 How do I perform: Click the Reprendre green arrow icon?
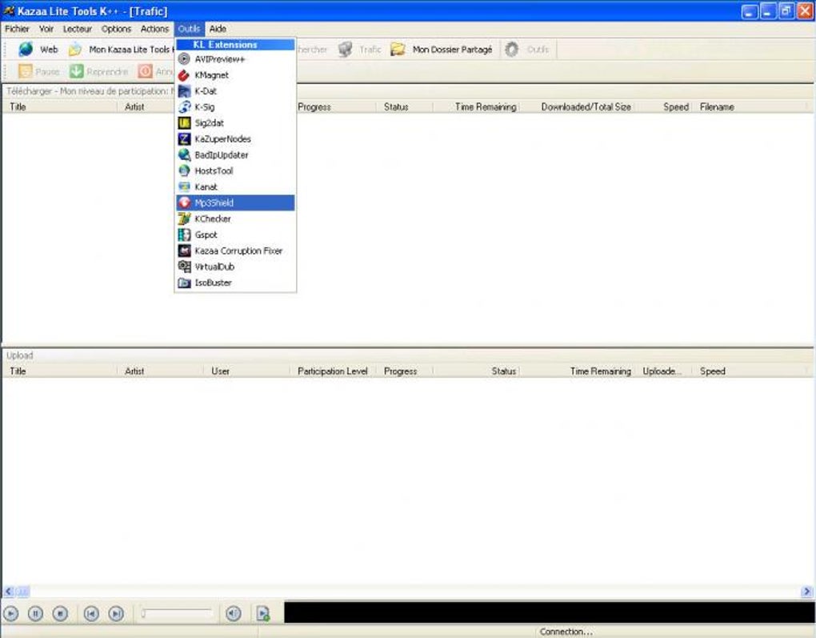click(77, 70)
